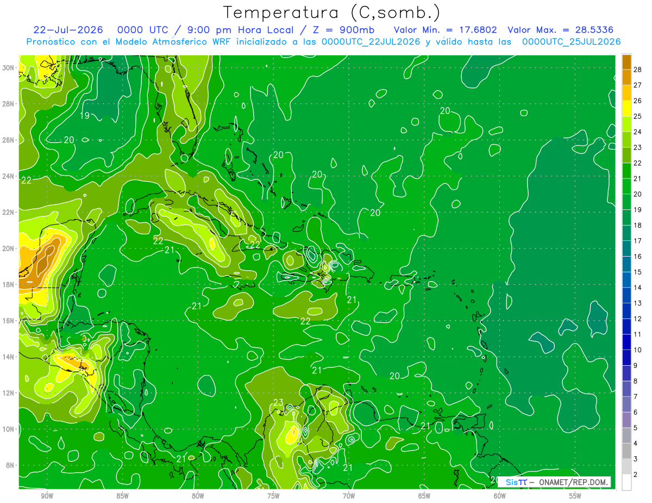The width and height of the screenshot is (652, 503).
Task: Click the '14N' latitude label
Action: (9, 356)
